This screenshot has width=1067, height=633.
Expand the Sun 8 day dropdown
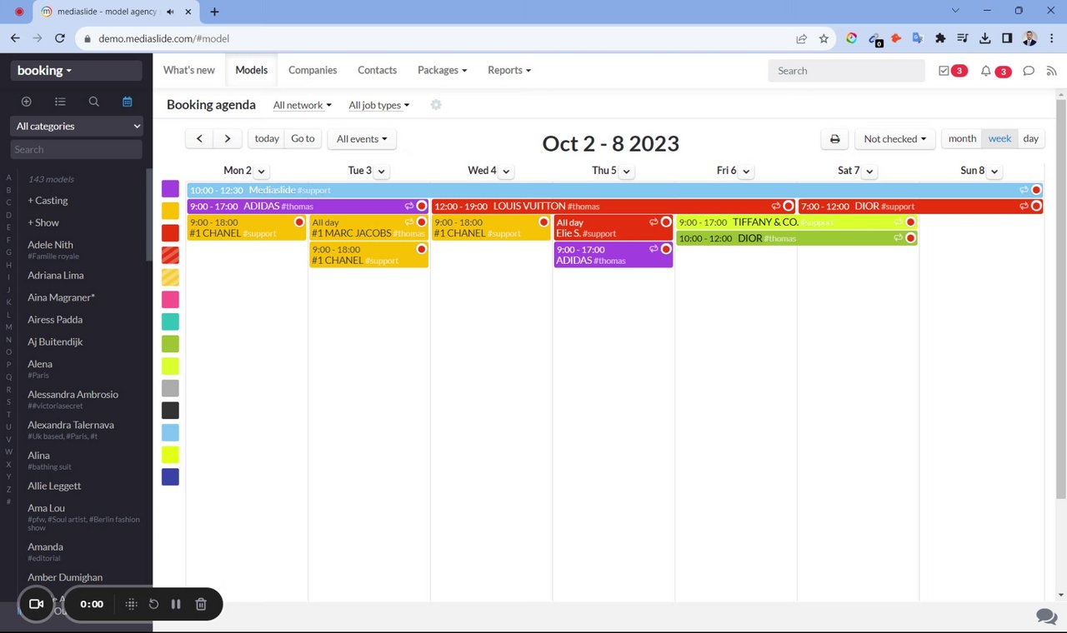point(996,171)
